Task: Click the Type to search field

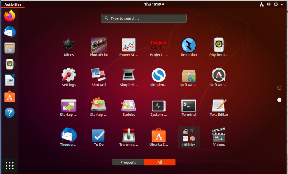Action: click(x=144, y=18)
